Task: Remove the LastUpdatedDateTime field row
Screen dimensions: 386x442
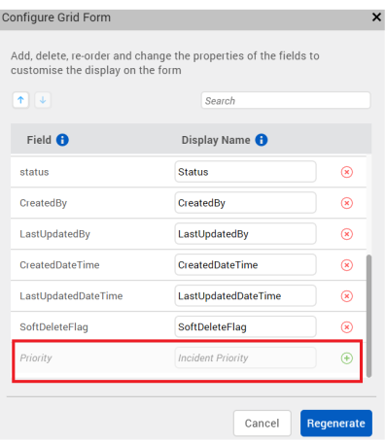Action: [346, 296]
